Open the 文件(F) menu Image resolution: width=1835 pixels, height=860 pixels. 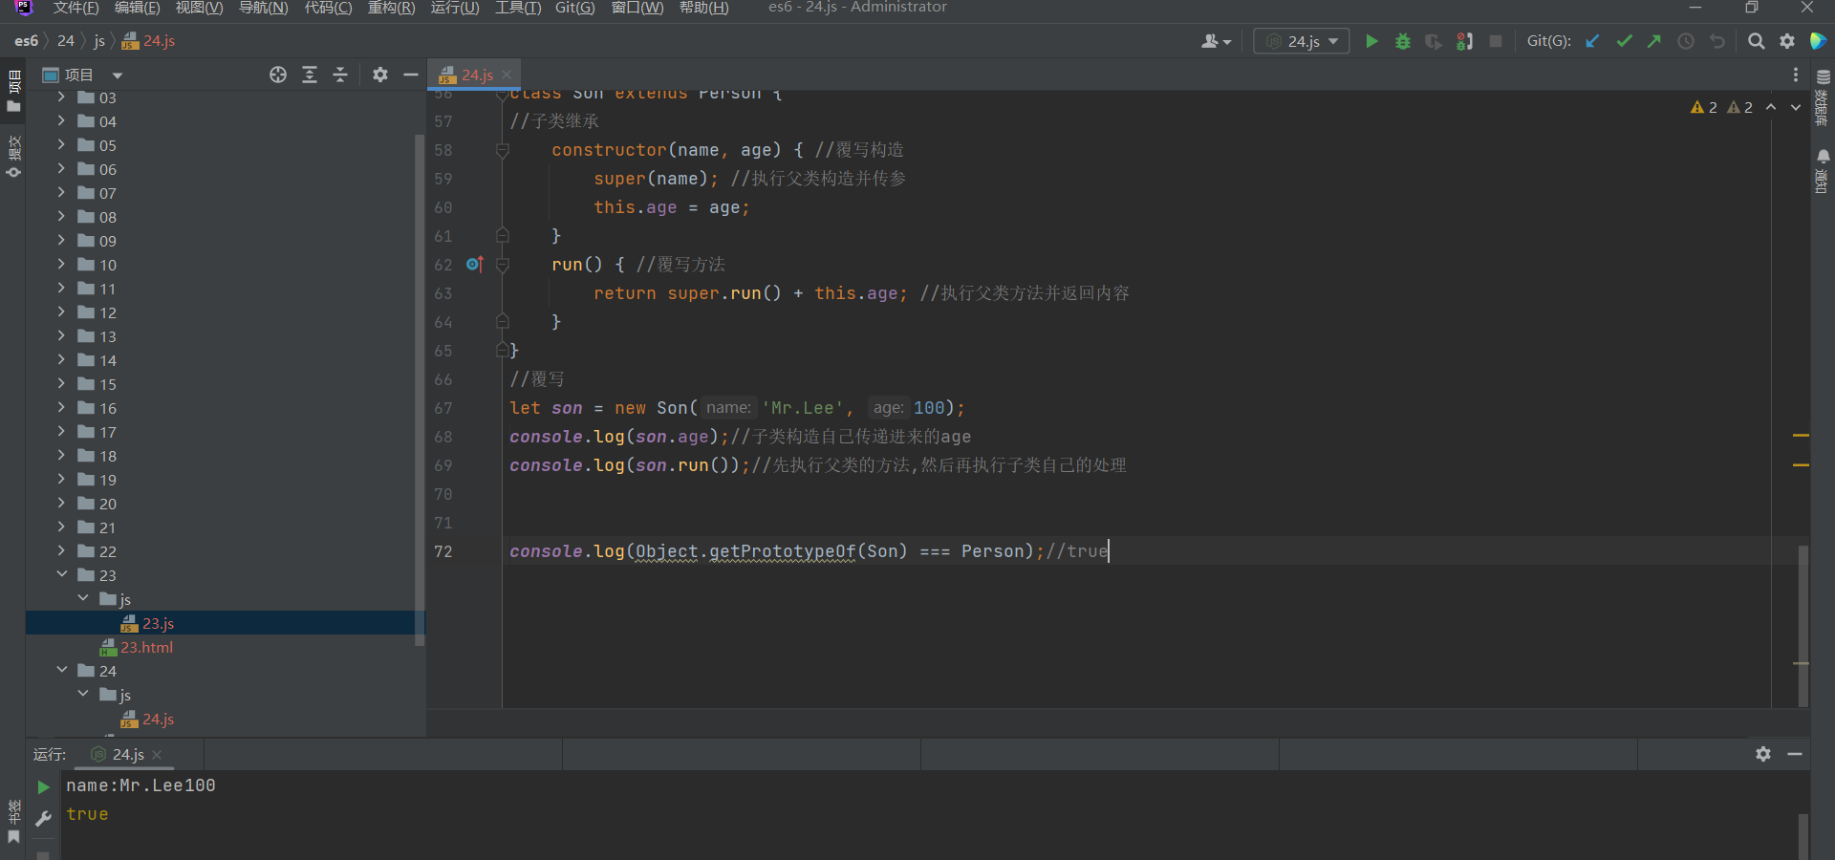pos(76,8)
